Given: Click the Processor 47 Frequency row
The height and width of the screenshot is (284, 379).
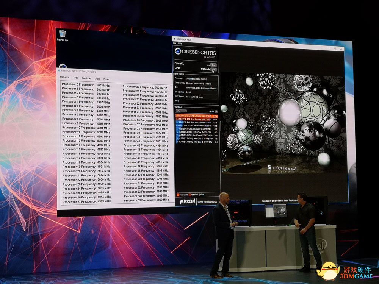Looking at the screenshot, I should [146, 166].
